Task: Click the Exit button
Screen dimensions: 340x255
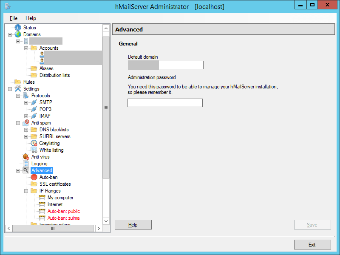Action: click(312, 245)
